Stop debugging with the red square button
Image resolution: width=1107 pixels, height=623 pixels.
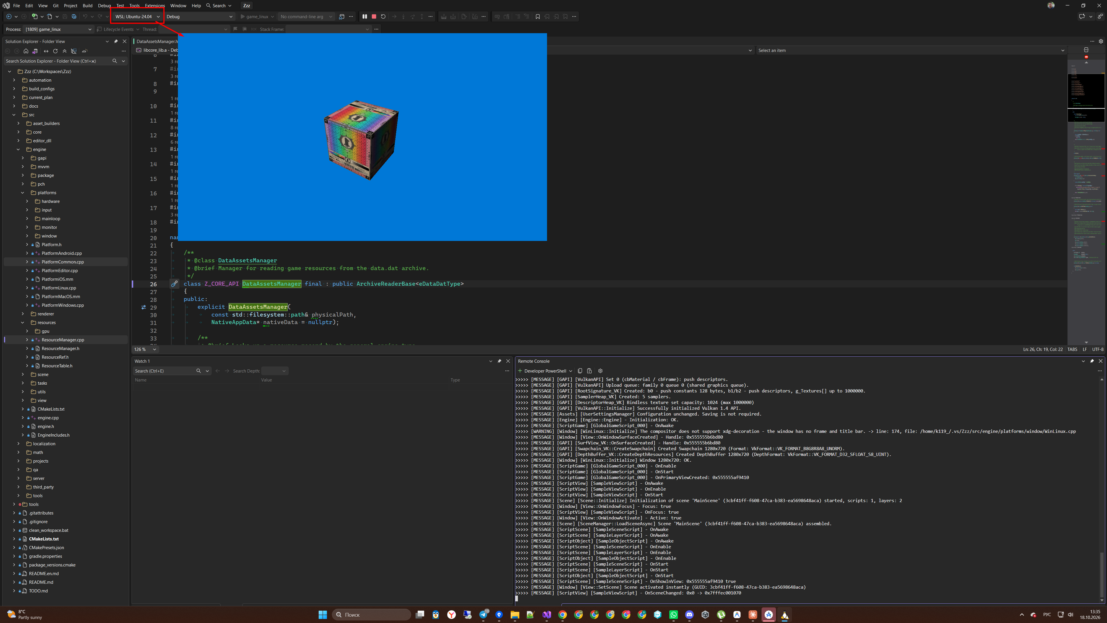[374, 16]
